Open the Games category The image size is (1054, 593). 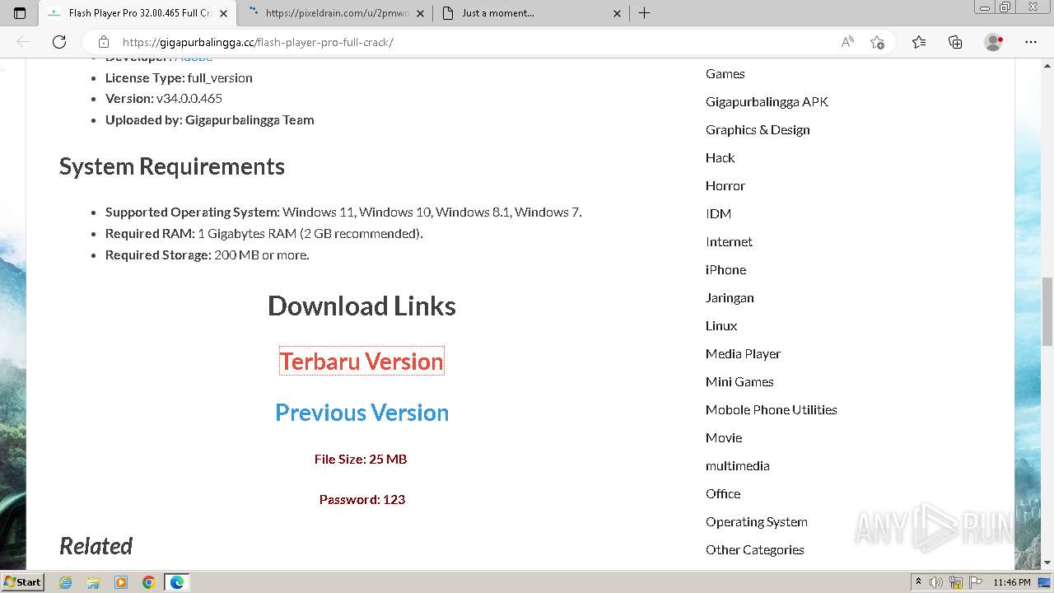tap(725, 73)
